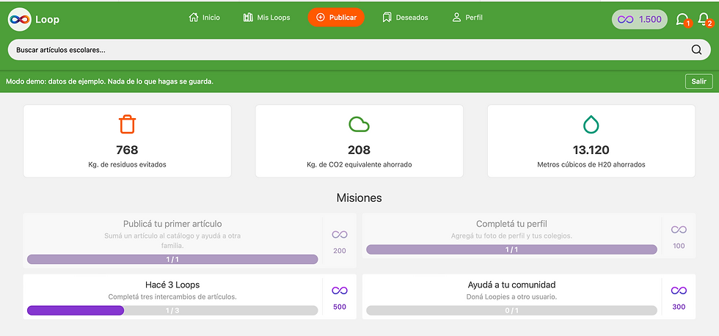Click the Misiones heading
719x336 pixels.
[359, 198]
